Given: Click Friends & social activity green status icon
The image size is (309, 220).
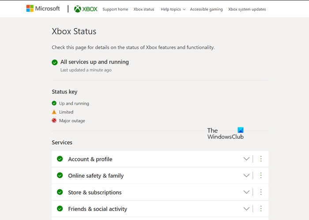Looking at the screenshot, I should point(60,209).
